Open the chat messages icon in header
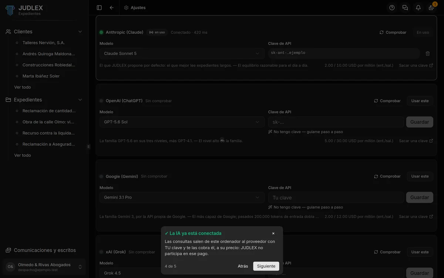Screen dimensions: 444x278 pos(405,7)
